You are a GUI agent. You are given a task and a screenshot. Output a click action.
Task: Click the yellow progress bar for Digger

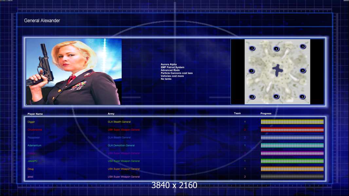tap(292, 122)
